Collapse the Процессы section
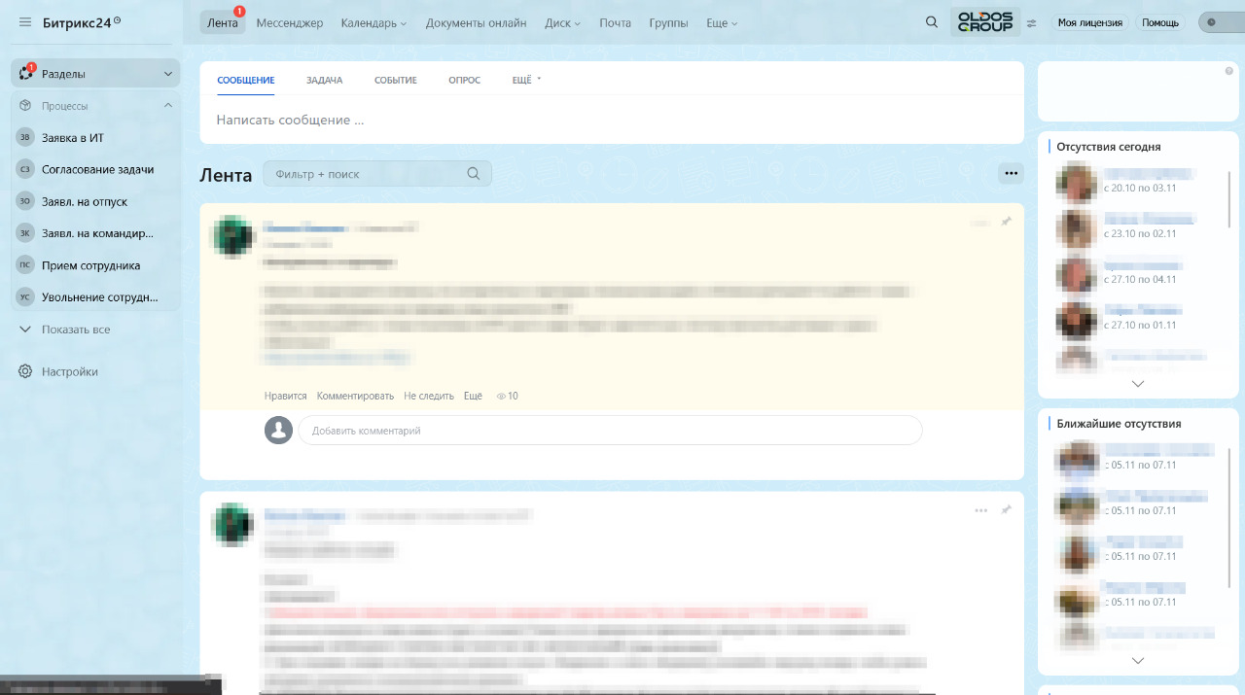The height and width of the screenshot is (695, 1245). tap(167, 105)
